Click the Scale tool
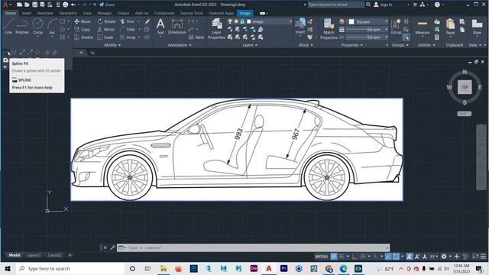 point(105,37)
